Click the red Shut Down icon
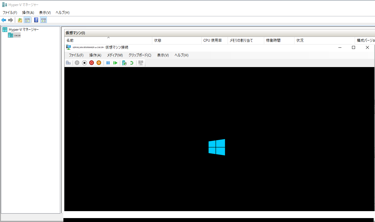Image resolution: width=375 pixels, height=222 pixels. [x=92, y=63]
